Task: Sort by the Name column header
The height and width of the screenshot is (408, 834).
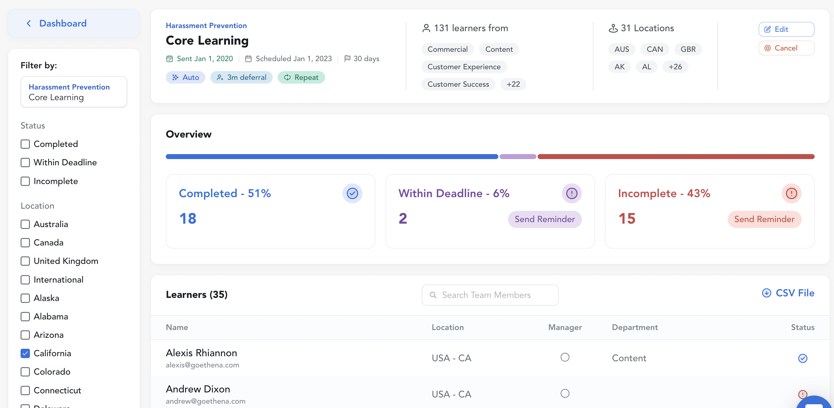Action: (x=177, y=327)
